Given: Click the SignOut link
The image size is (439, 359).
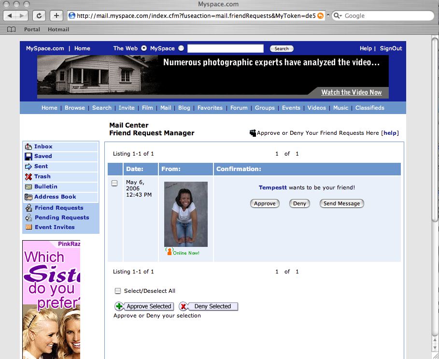Looking at the screenshot, I should (391, 48).
